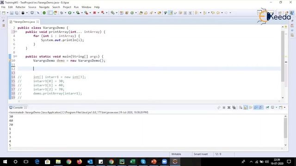Image resolution: width=296 pixels, height=166 pixels.
Task: Toggle Show Console on standard output change
Action: click(x=256, y=107)
